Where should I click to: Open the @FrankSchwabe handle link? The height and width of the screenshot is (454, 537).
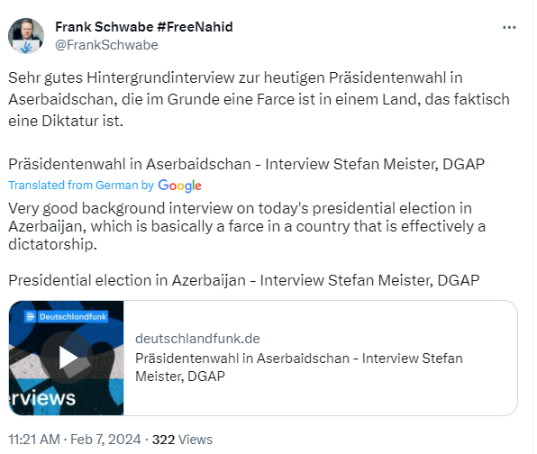tap(106, 45)
